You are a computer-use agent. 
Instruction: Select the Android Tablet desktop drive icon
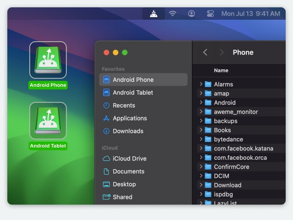48,121
